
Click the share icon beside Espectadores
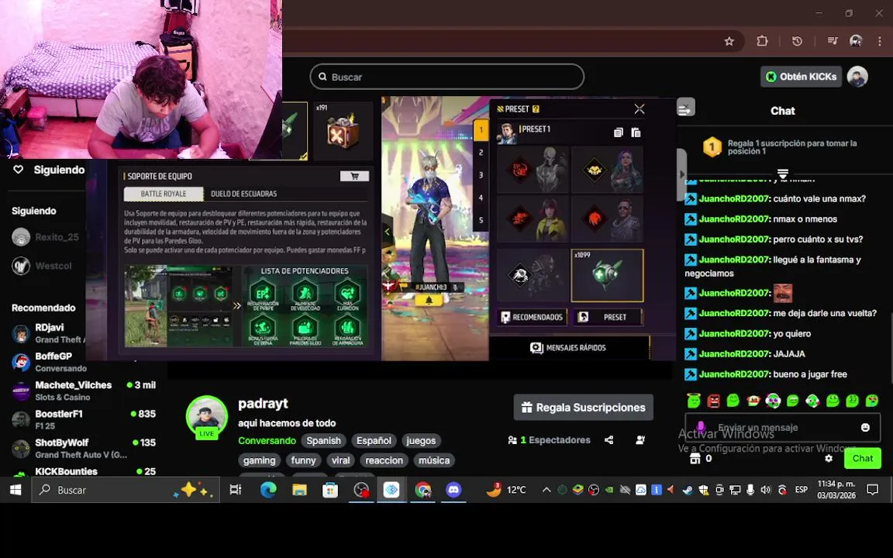(x=609, y=440)
